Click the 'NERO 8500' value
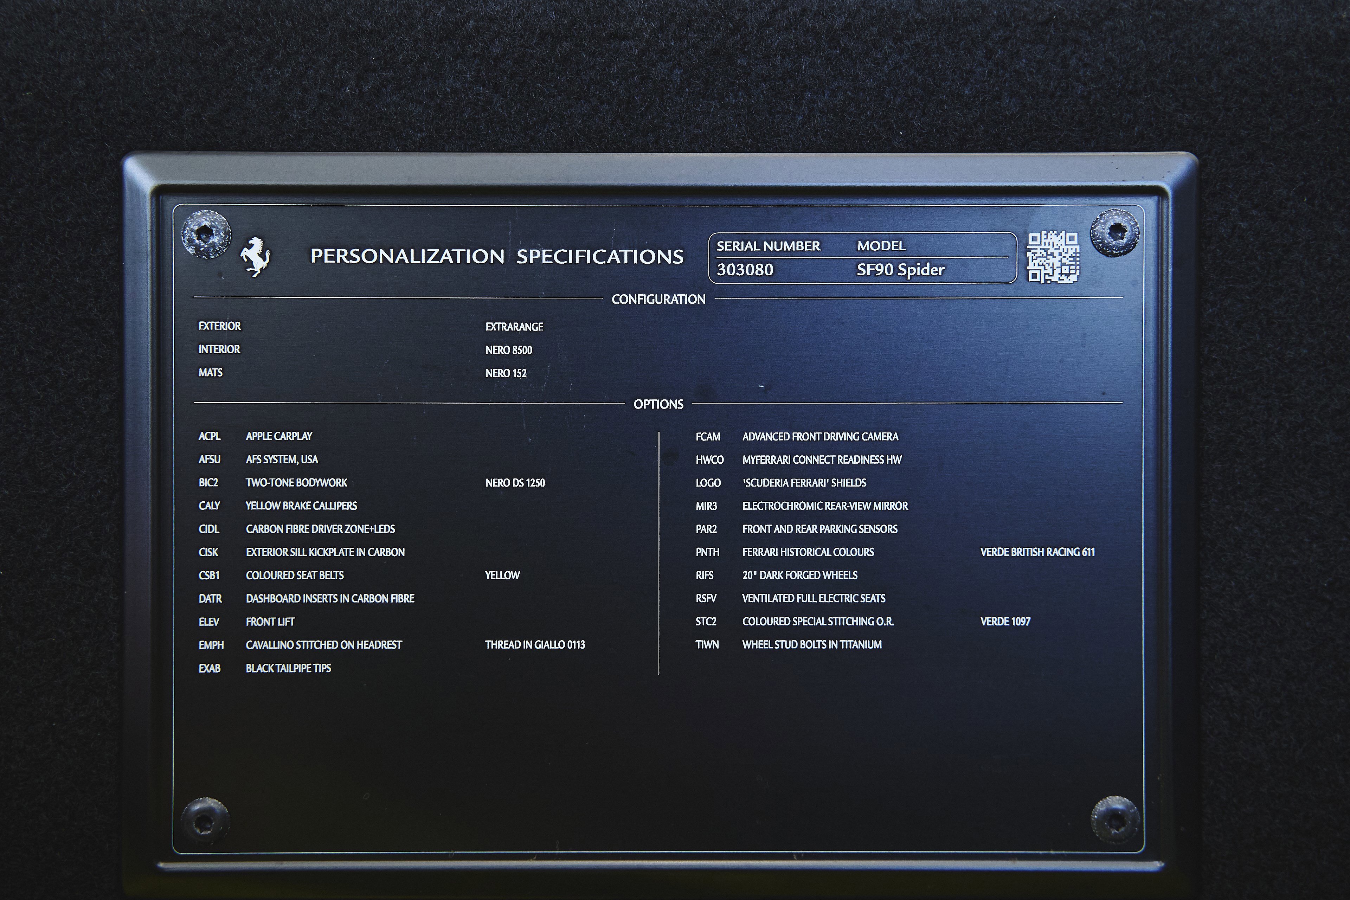Image resolution: width=1350 pixels, height=900 pixels. (x=509, y=350)
